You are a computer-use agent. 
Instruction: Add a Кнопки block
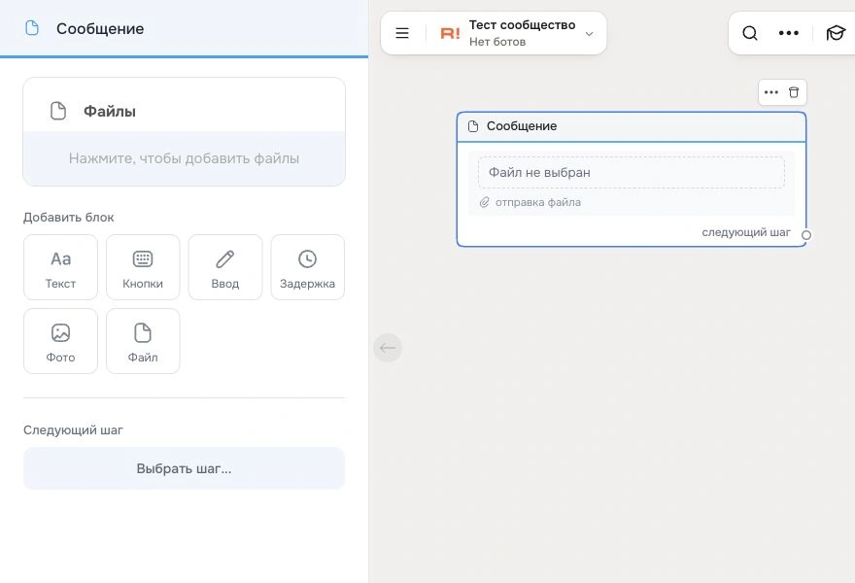point(143,267)
